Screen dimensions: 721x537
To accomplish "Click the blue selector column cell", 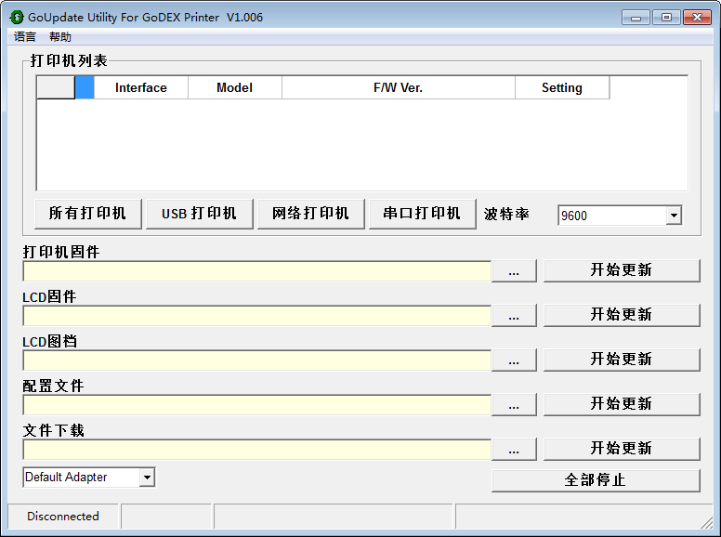I will pos(85,87).
